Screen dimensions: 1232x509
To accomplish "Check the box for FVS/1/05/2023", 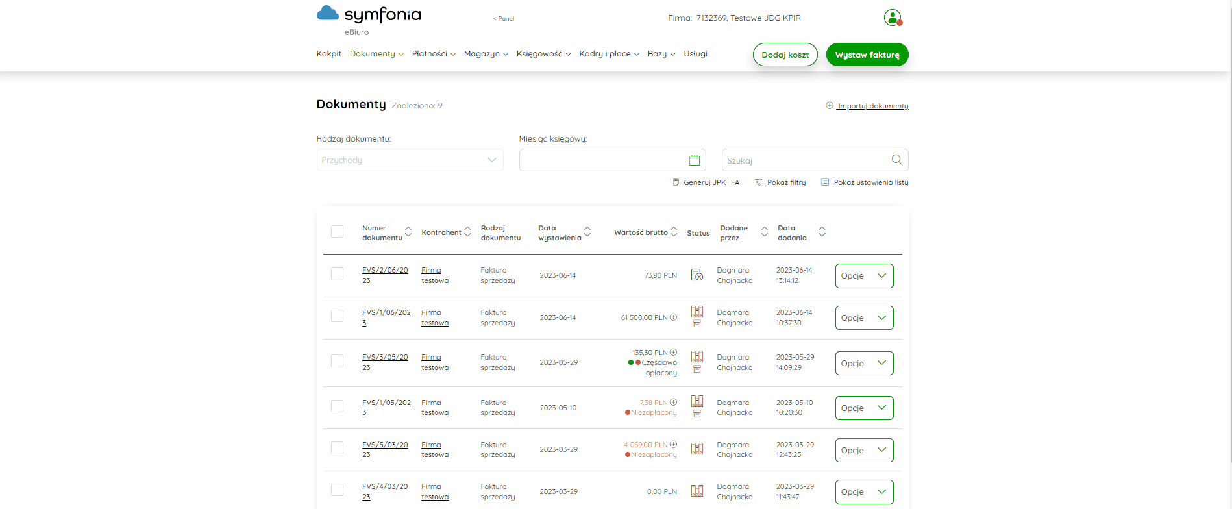I will pyautogui.click(x=337, y=406).
